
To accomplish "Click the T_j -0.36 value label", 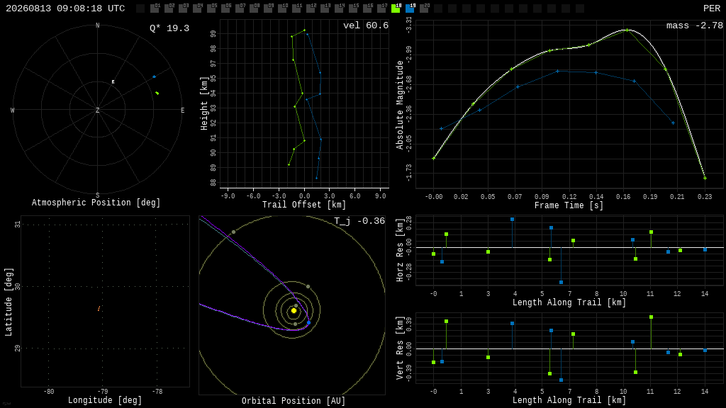I will tap(359, 221).
